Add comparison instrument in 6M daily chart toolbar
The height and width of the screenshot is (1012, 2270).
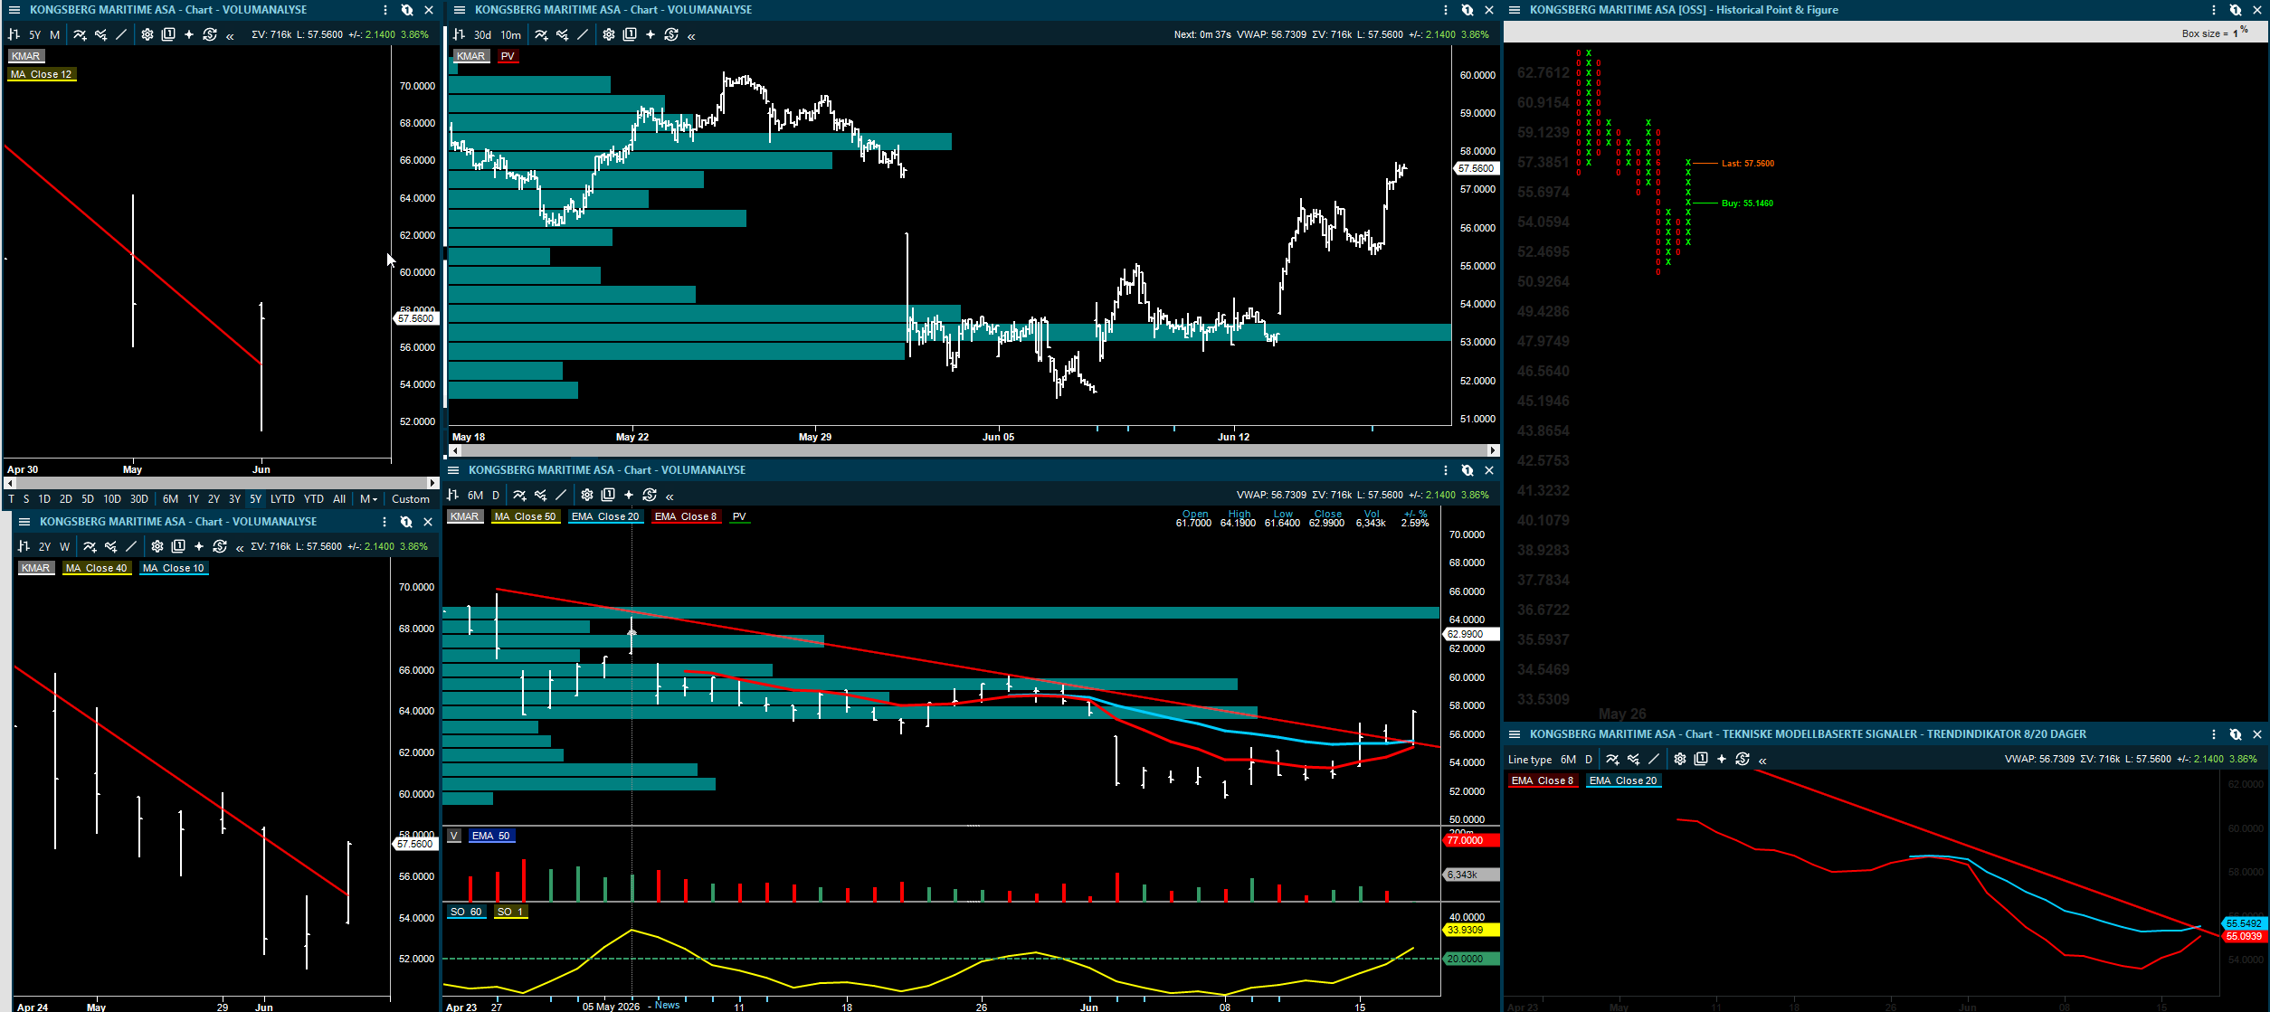(540, 495)
